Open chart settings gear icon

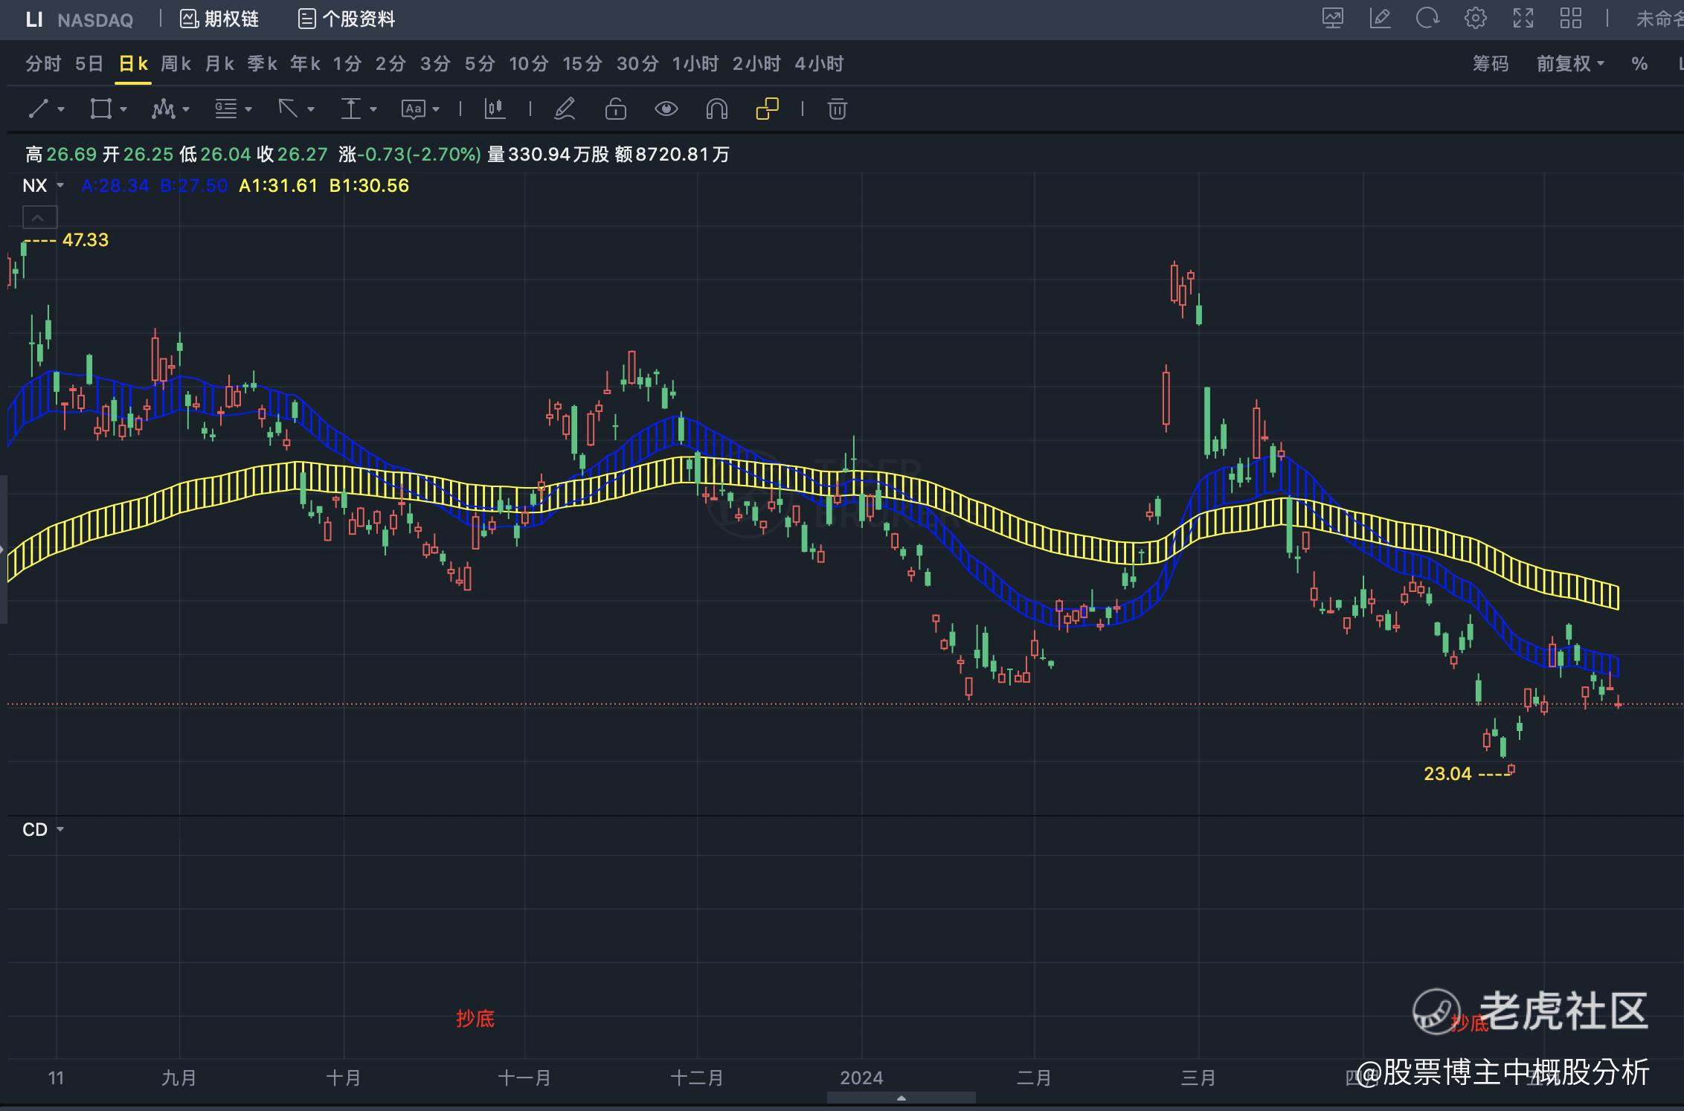click(1475, 18)
